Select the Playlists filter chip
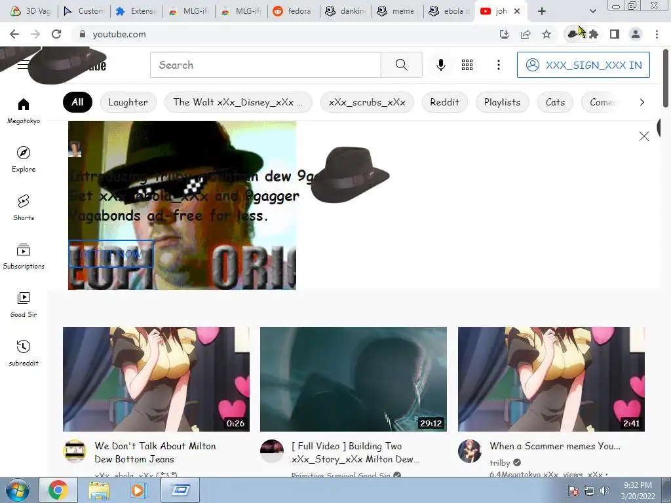 click(502, 102)
